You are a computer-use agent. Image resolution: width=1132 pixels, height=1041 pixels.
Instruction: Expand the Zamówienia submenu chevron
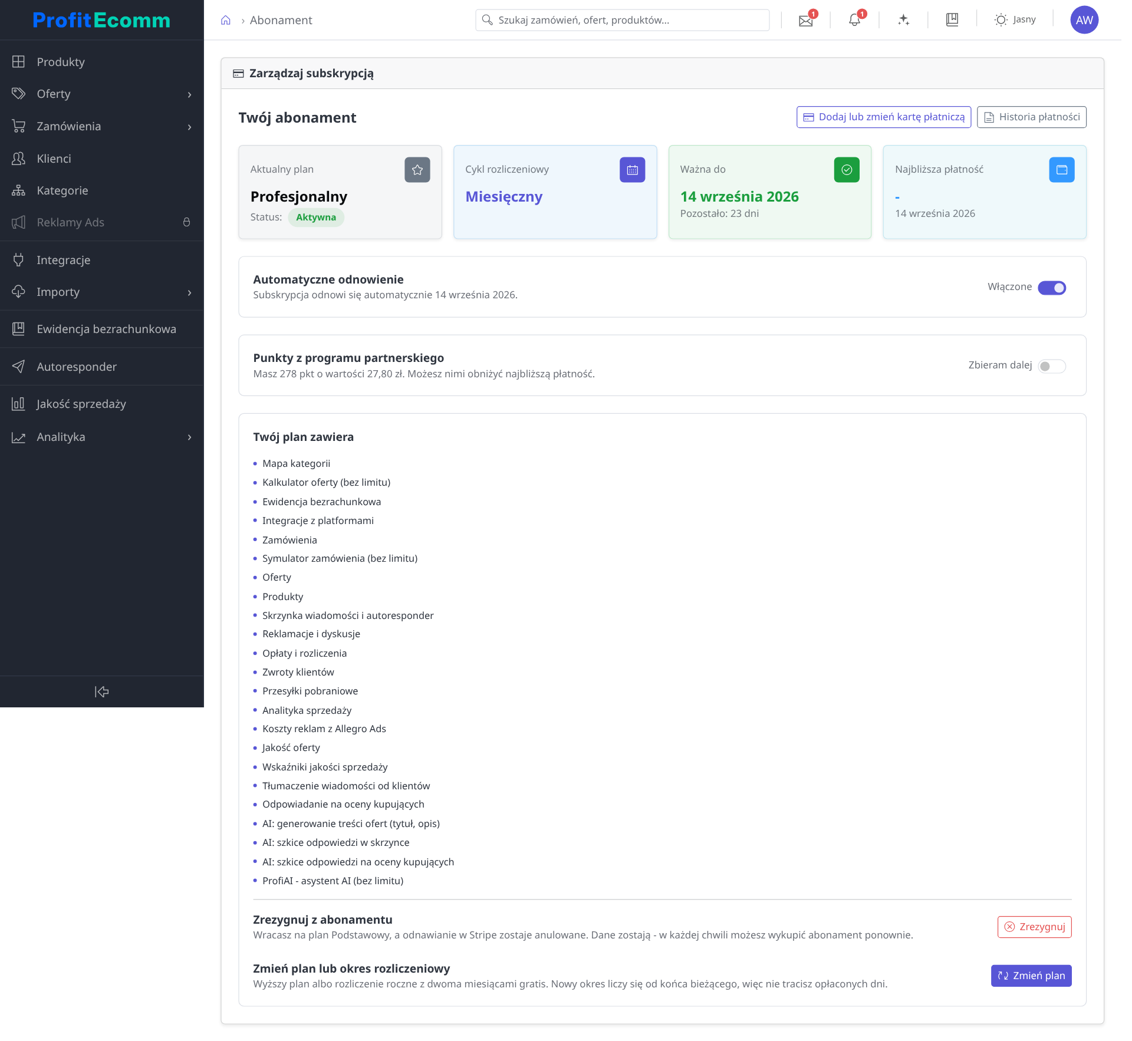pos(189,127)
